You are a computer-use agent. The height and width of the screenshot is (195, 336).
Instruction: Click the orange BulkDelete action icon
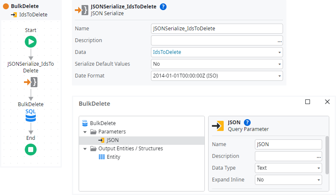point(6,7)
